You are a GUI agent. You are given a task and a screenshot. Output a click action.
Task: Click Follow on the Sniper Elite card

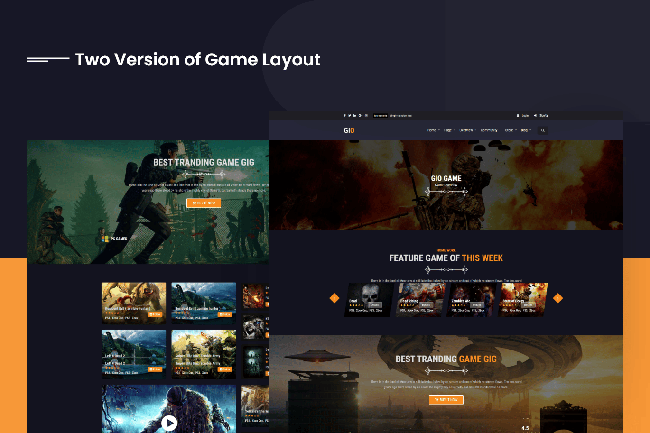tap(225, 369)
